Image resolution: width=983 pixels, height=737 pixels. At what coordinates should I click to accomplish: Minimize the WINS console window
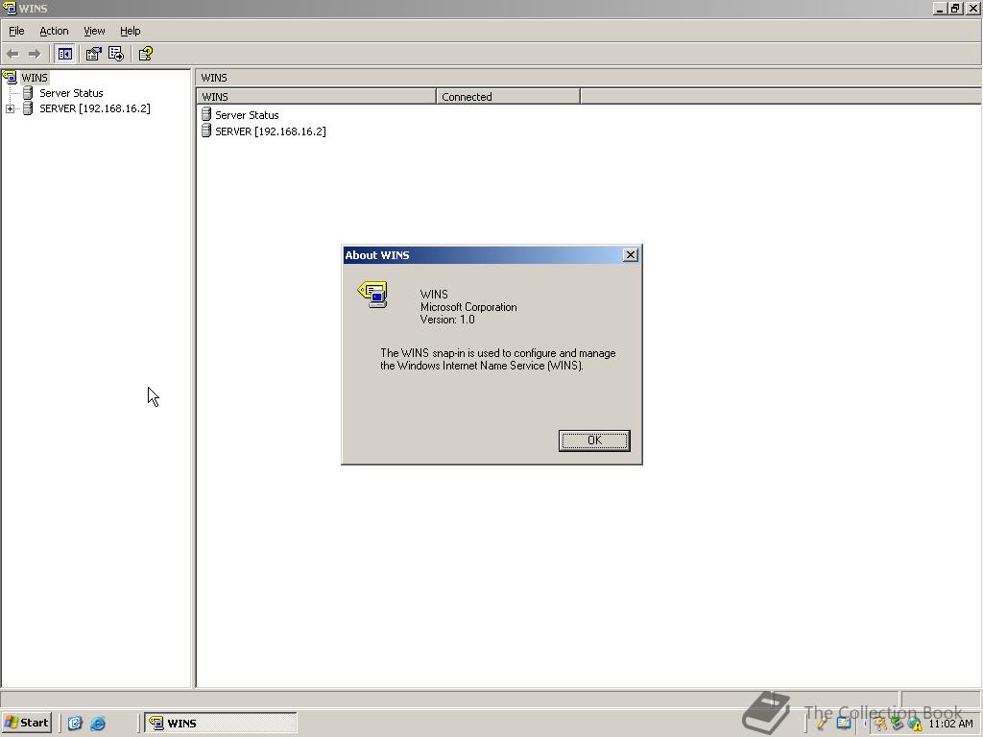point(940,8)
